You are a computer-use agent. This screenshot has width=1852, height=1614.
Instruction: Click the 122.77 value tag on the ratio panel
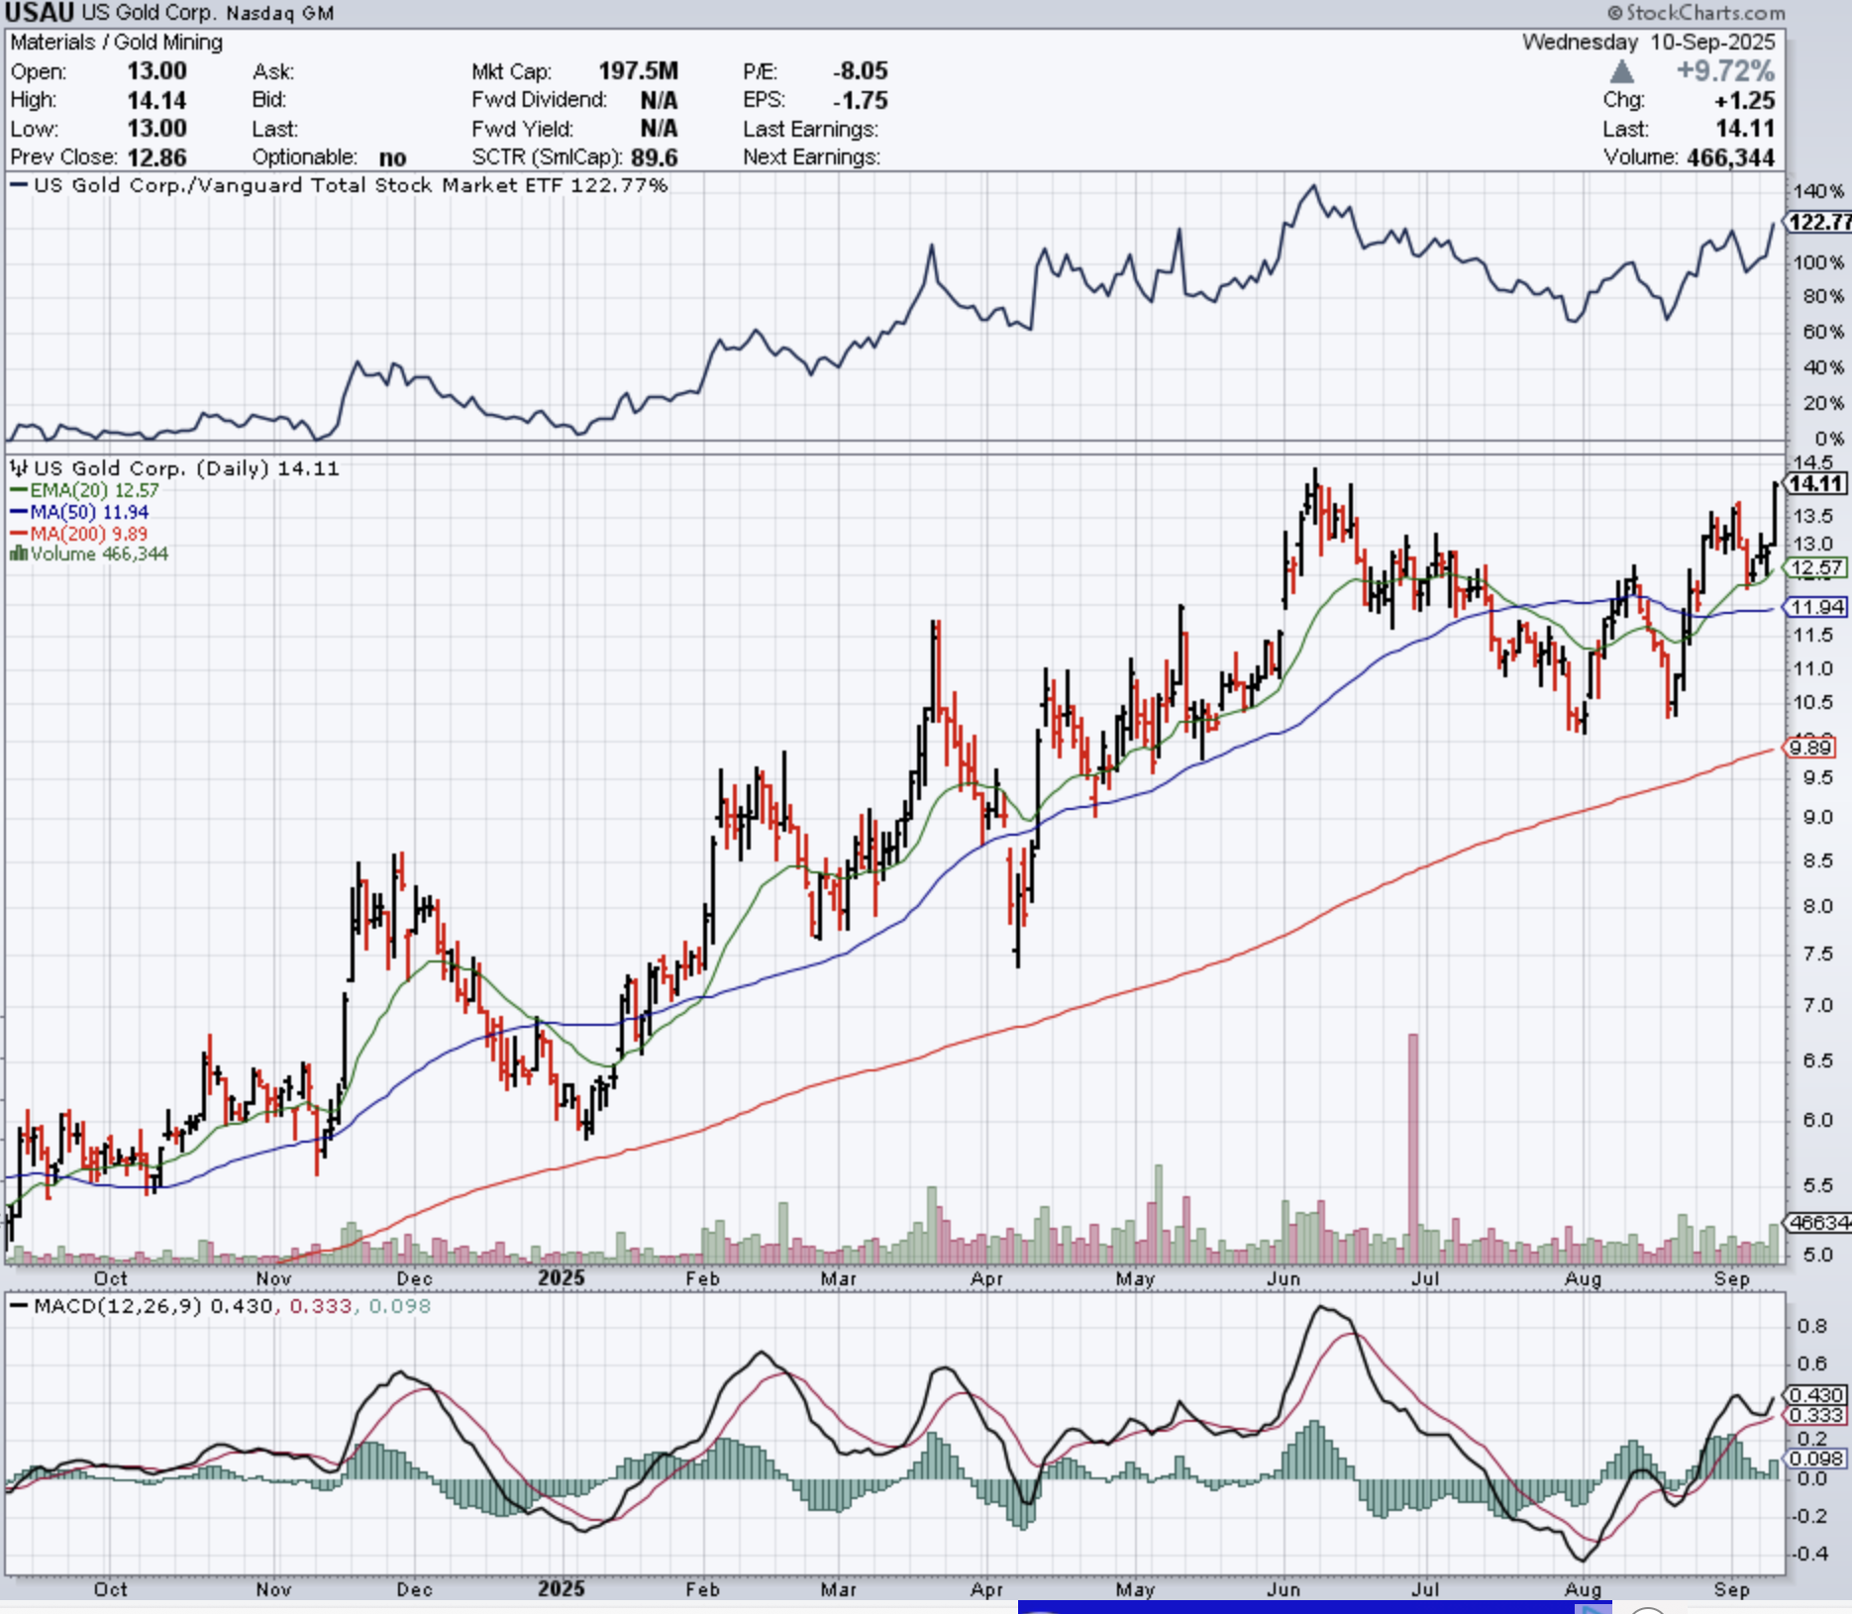click(1820, 222)
